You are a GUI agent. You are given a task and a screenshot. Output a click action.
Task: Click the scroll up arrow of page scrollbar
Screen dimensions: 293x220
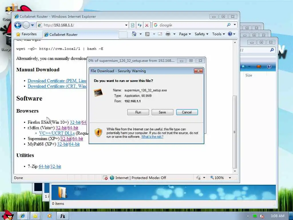click(x=235, y=42)
